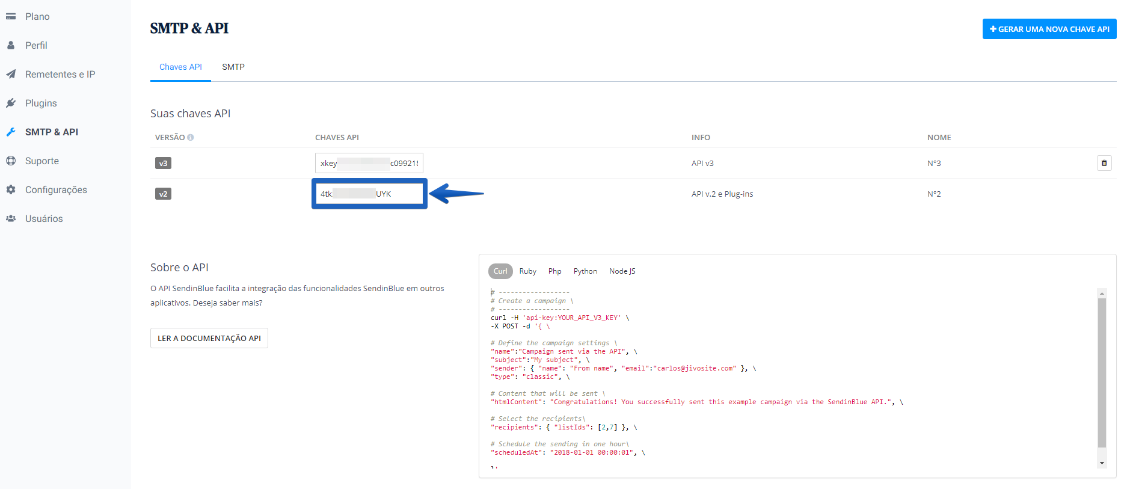Click the code panel scroll down arrow

(x=1102, y=463)
